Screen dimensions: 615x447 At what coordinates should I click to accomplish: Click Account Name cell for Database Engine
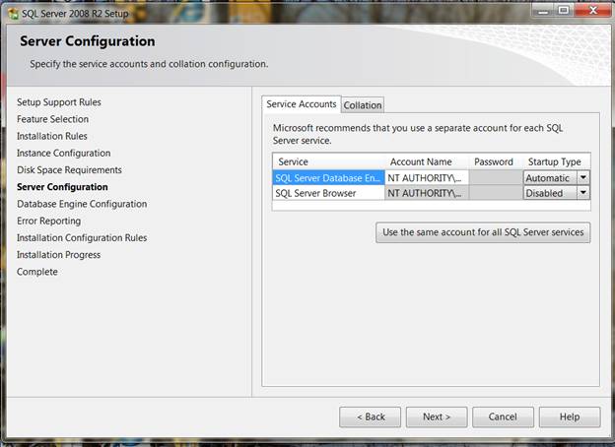coord(427,178)
